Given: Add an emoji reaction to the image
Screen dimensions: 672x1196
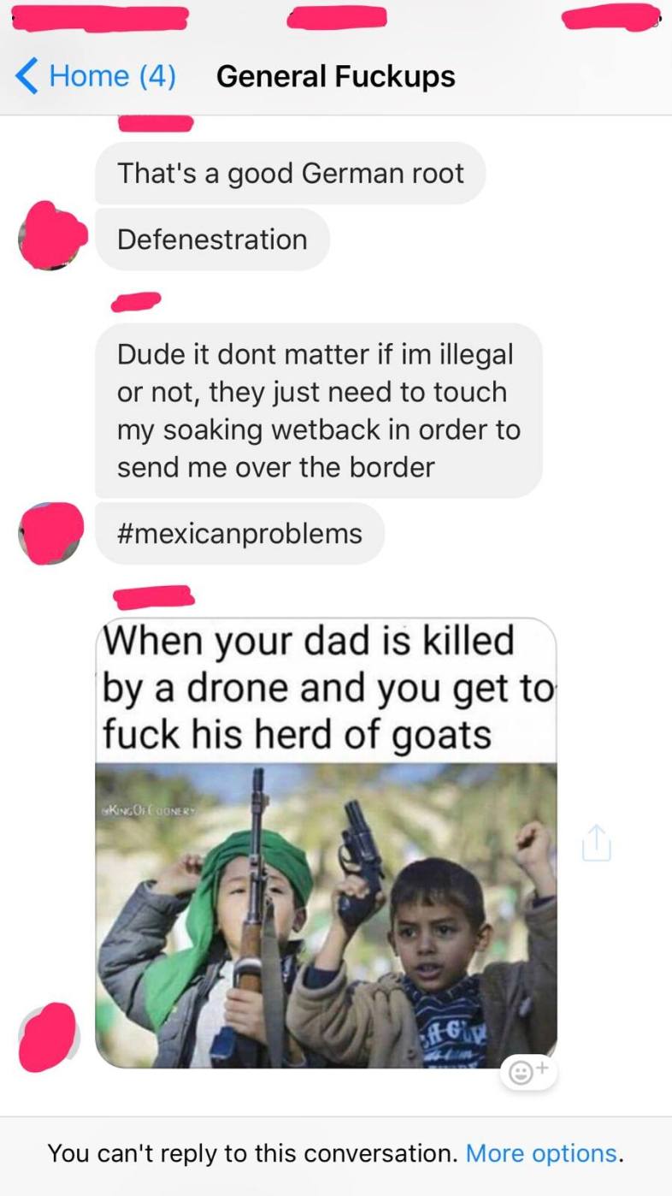Looking at the screenshot, I should [529, 1071].
